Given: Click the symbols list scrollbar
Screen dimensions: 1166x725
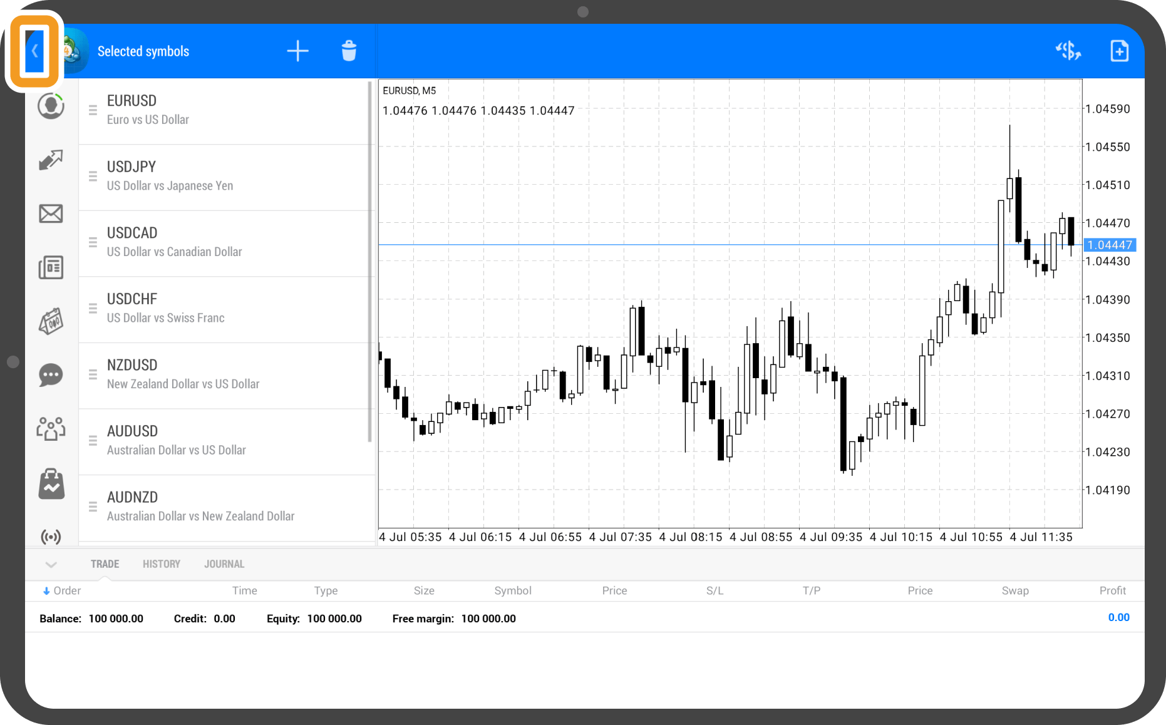Looking at the screenshot, I should (370, 263).
